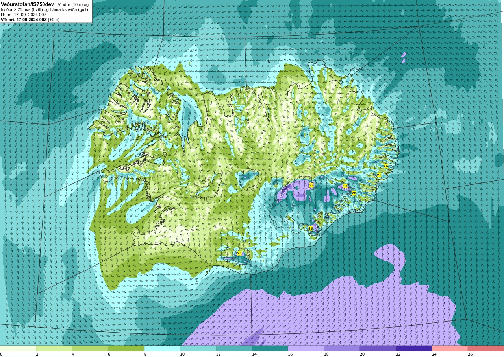
Task: Click the 'IT: þri. 17. 09. 2024 00Z' line
Action: [x=24, y=15]
